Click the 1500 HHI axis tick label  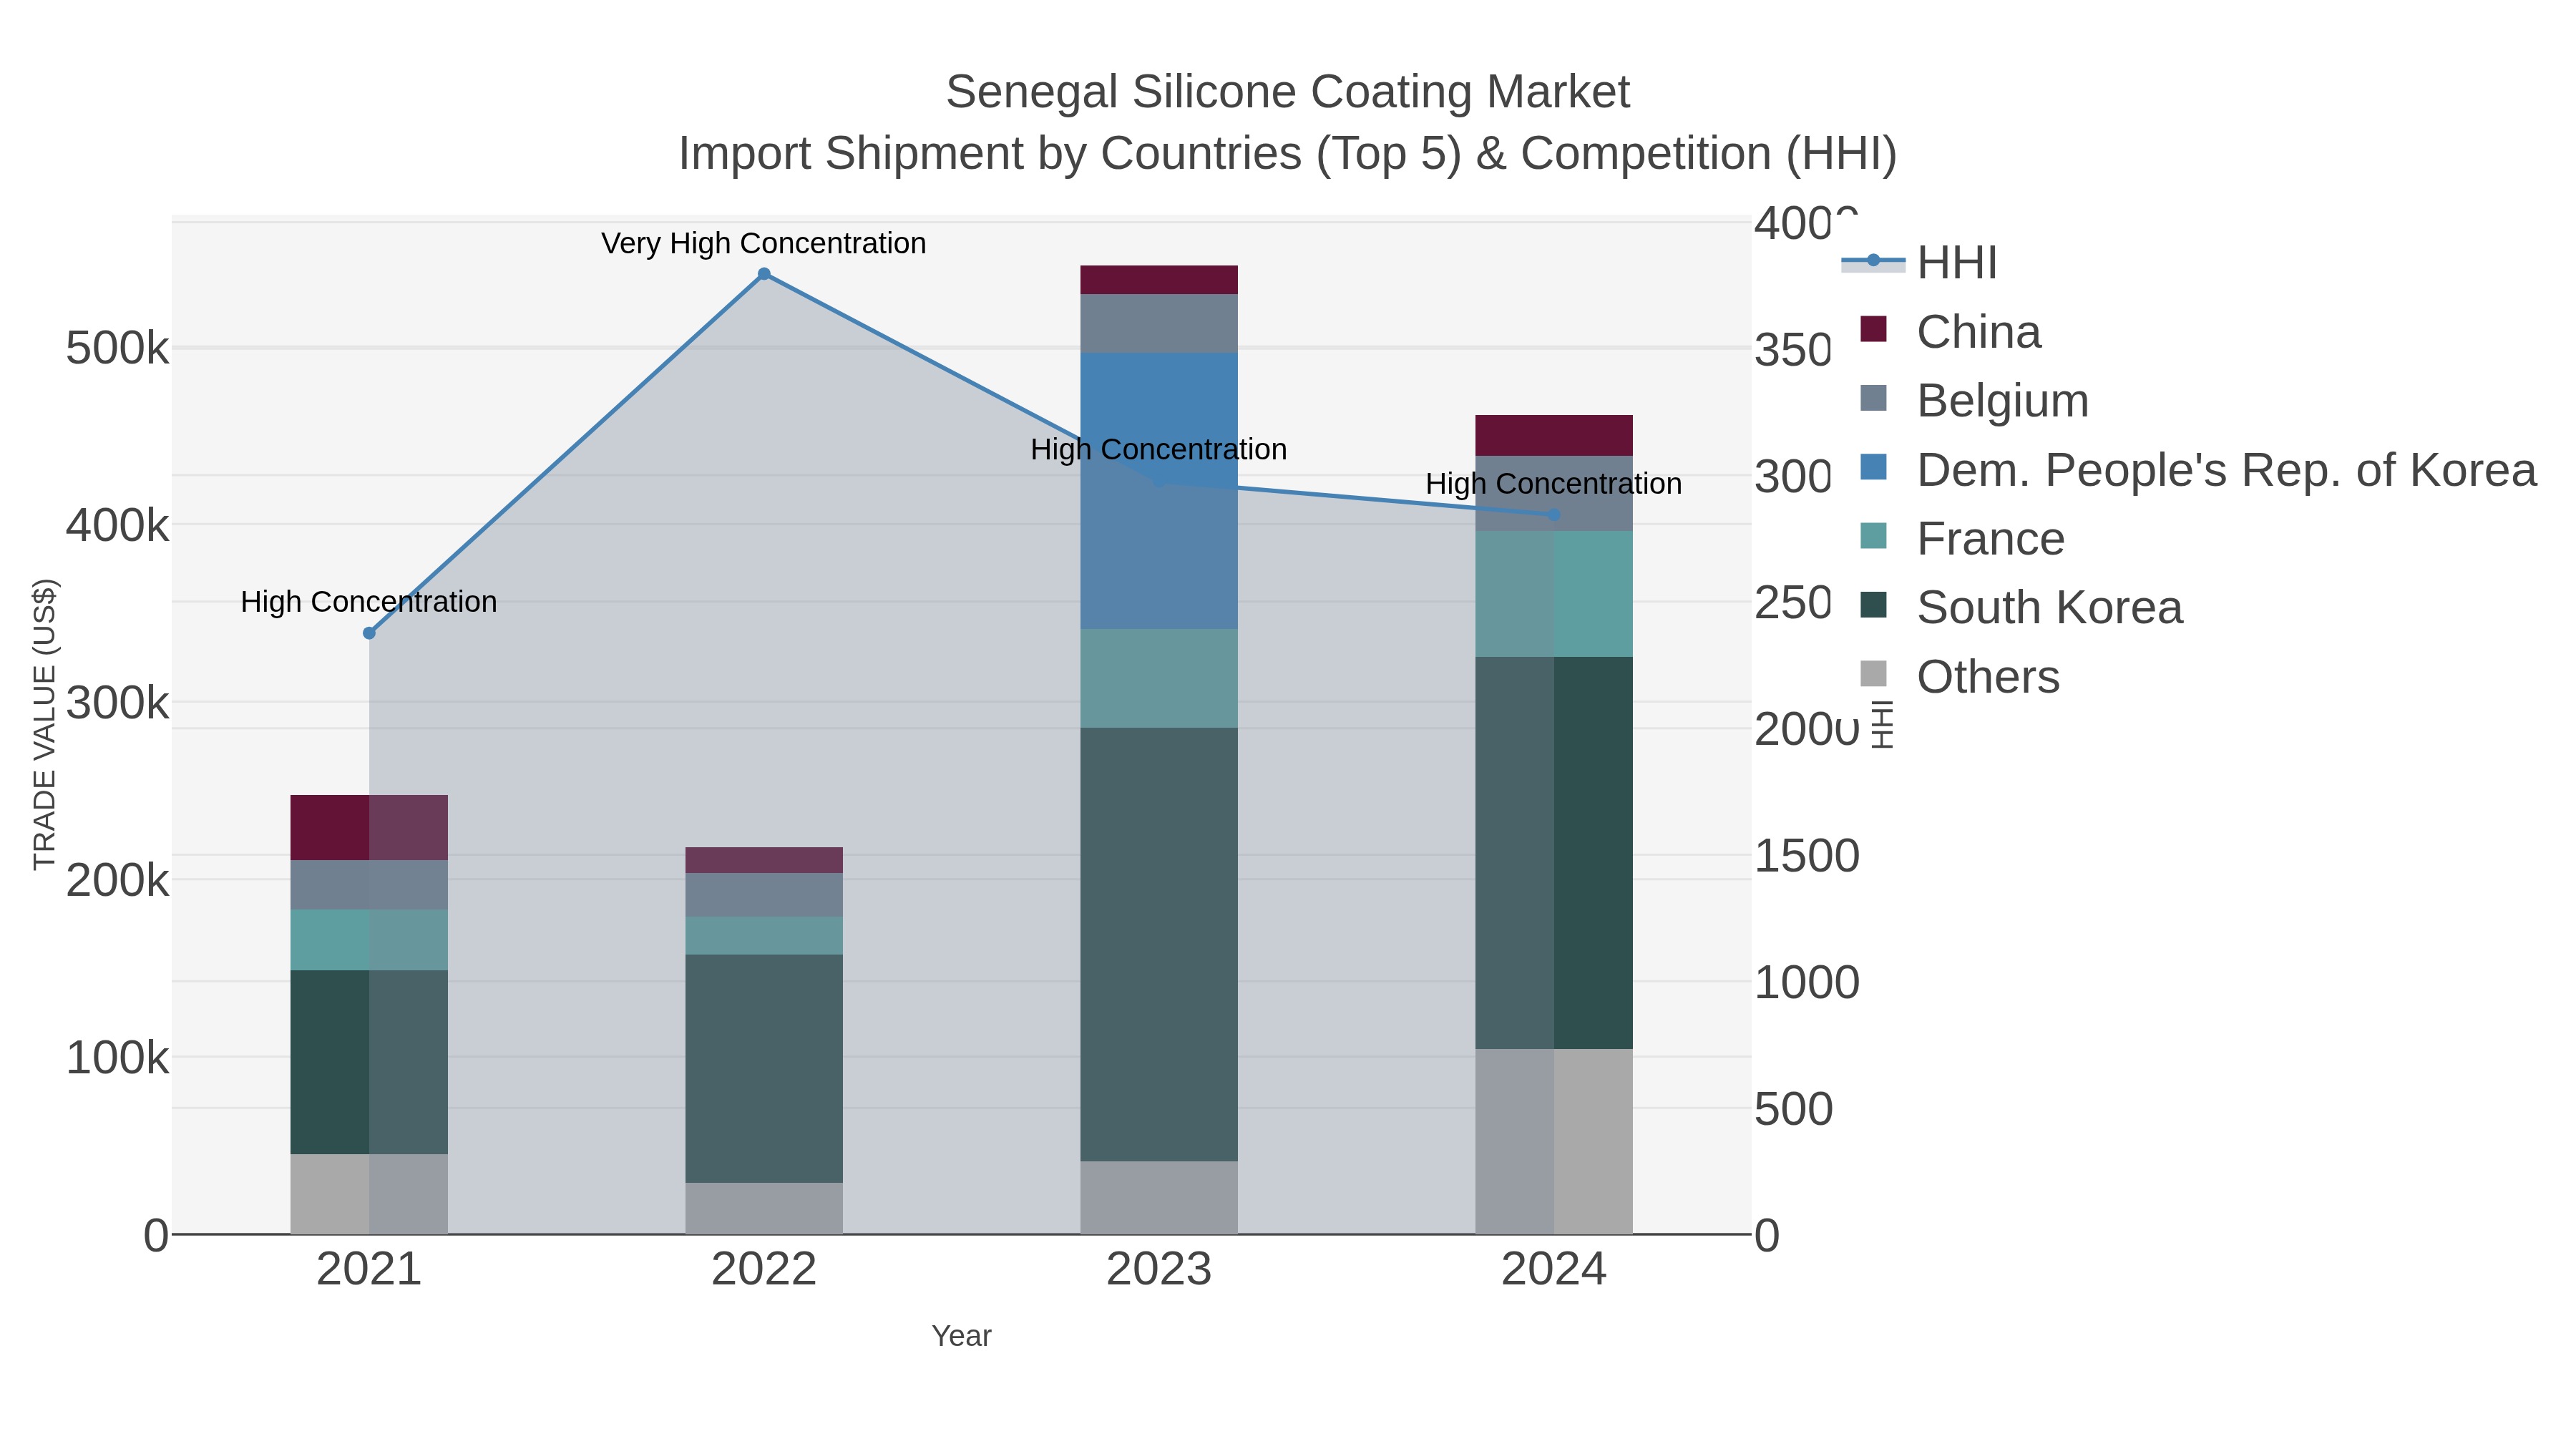pos(1807,856)
